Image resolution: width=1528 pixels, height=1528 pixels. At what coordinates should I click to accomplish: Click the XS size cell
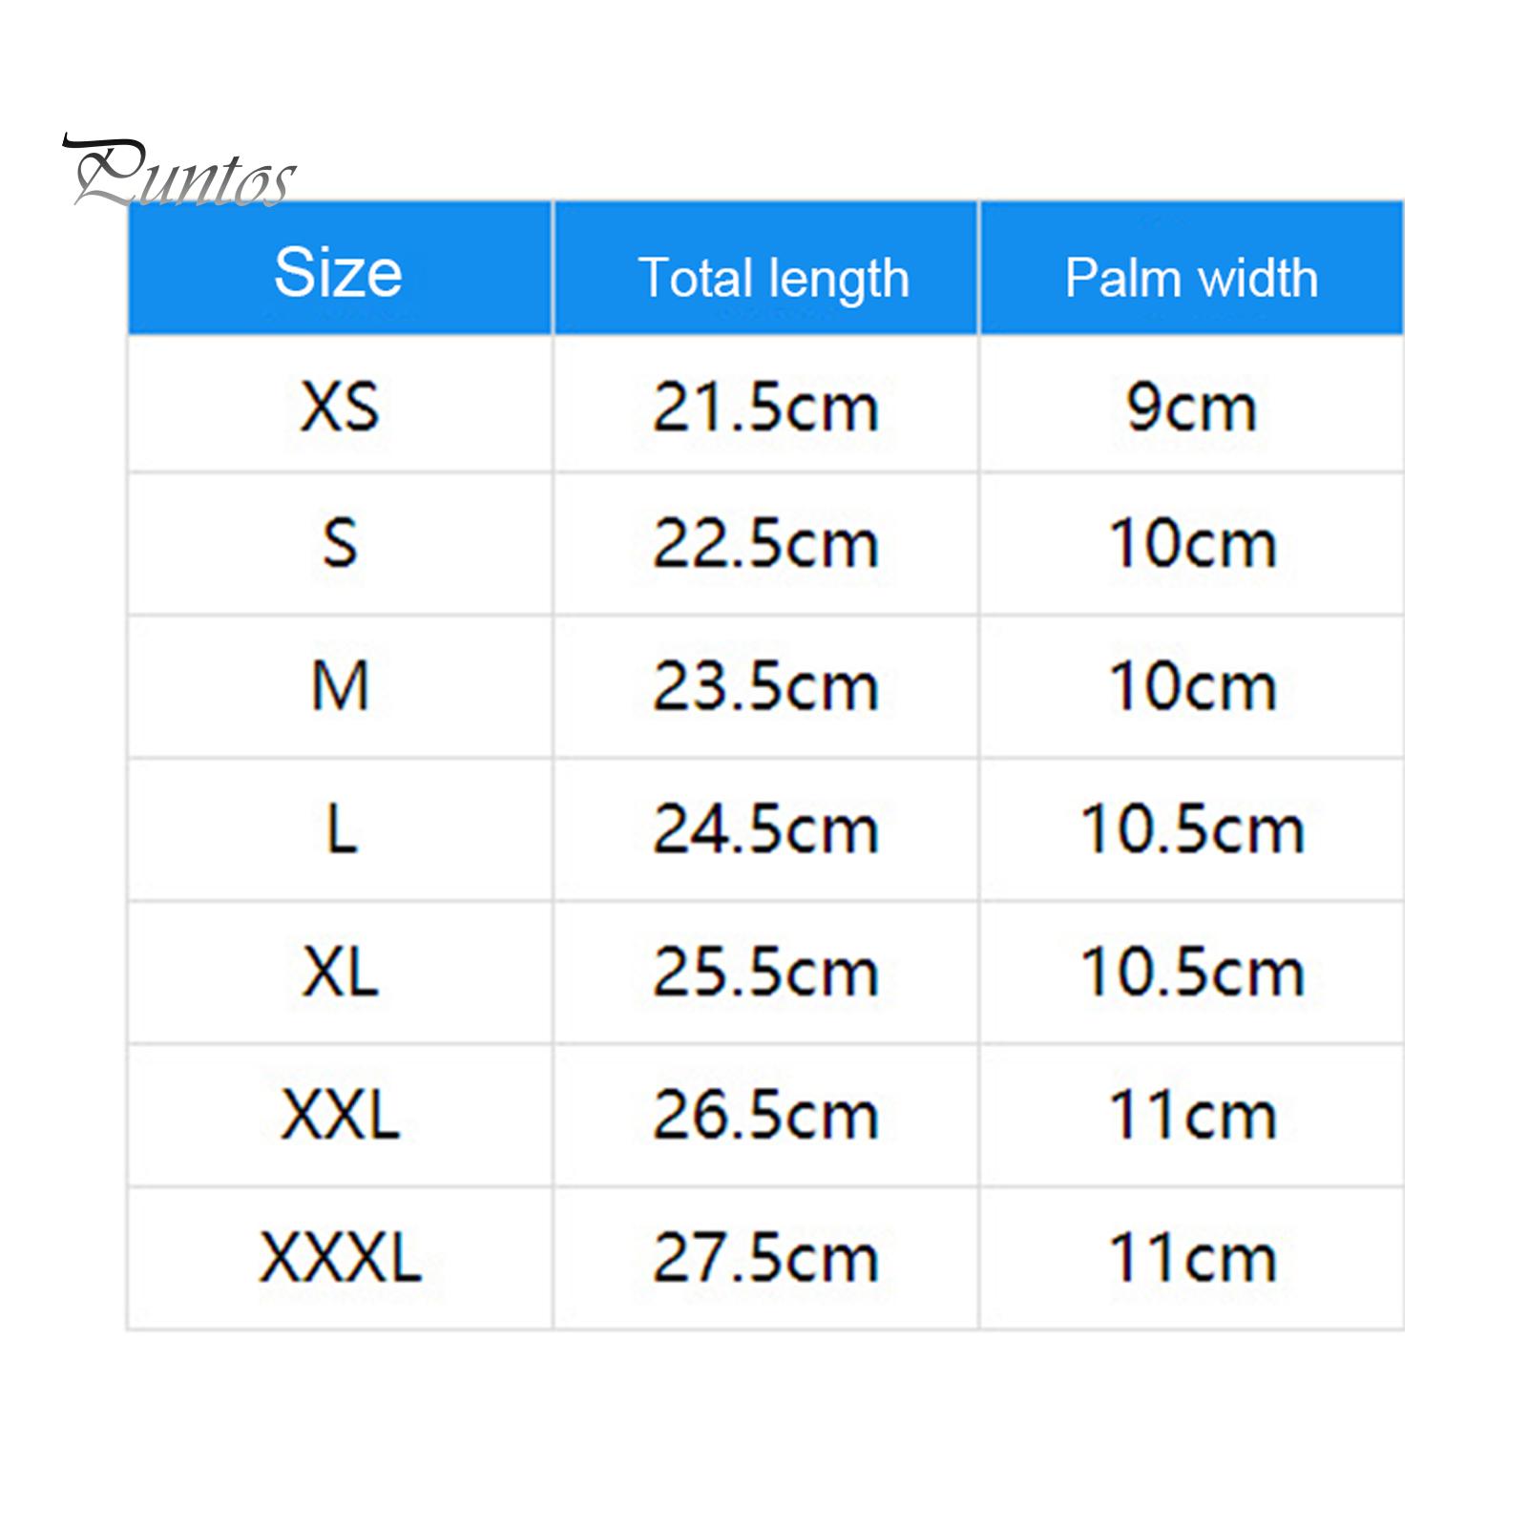[340, 407]
